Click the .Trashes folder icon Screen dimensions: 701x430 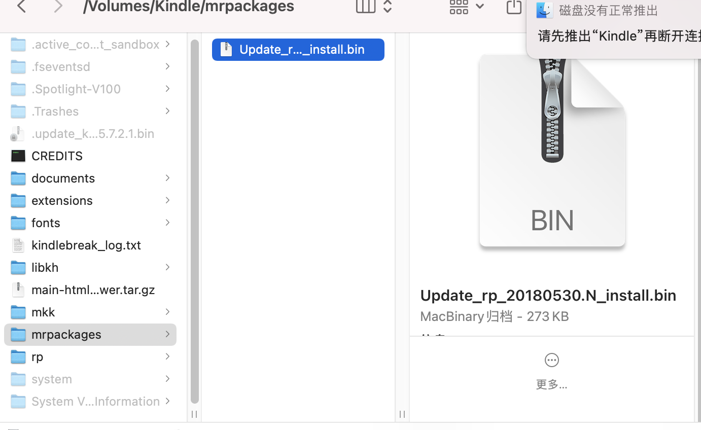click(x=18, y=111)
